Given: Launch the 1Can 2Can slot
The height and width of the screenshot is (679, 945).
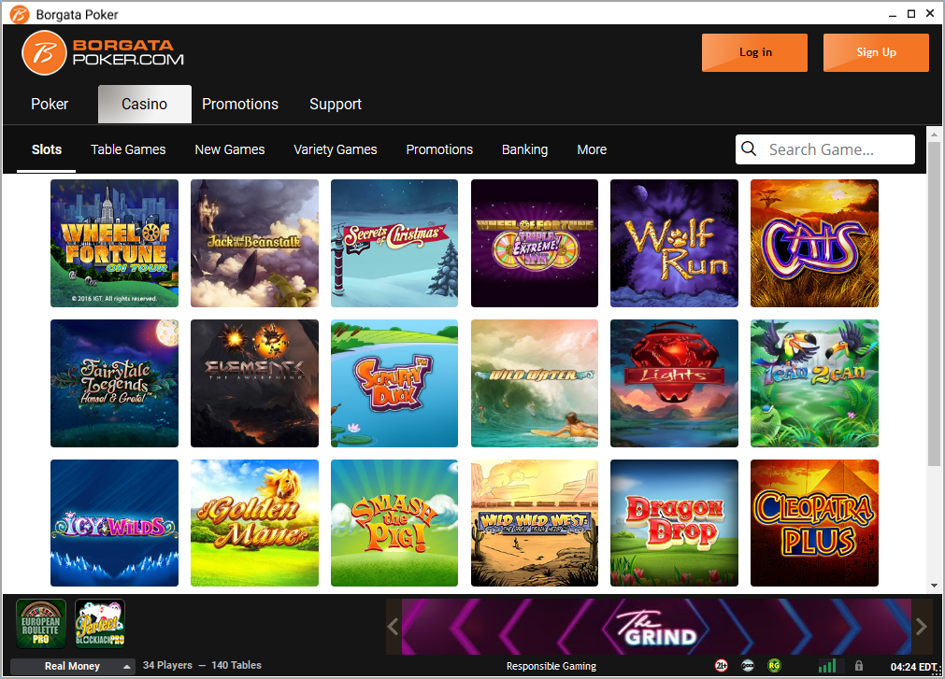Looking at the screenshot, I should pos(814,384).
